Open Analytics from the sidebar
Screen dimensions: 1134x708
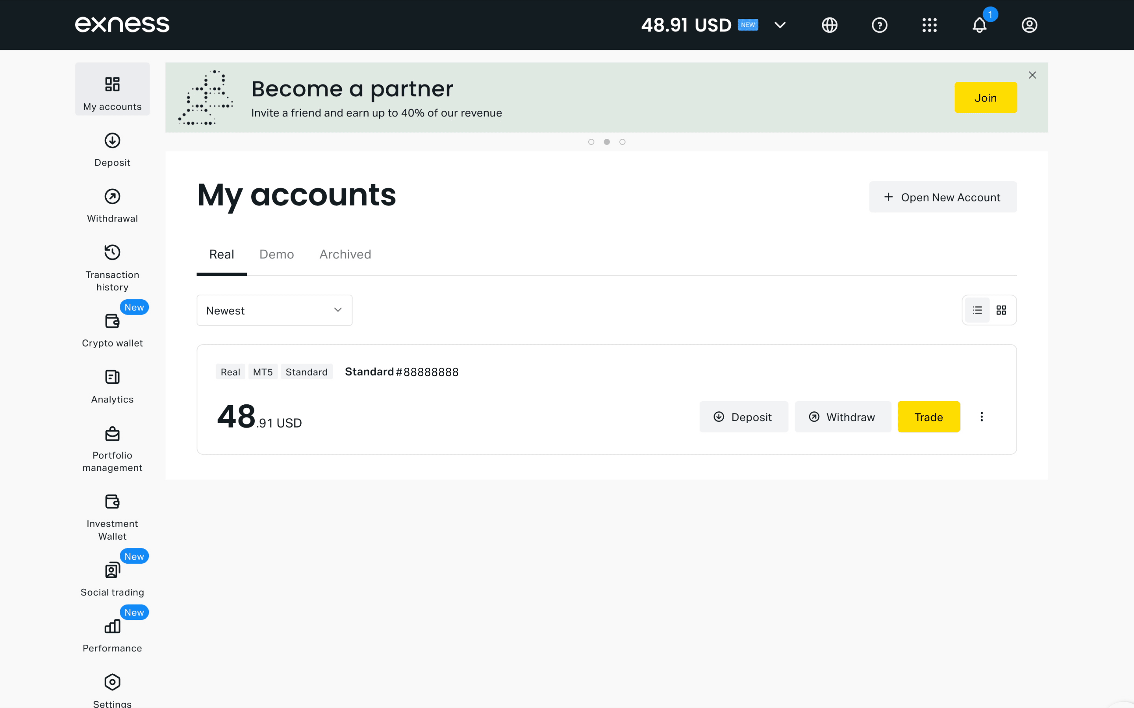coord(113,387)
